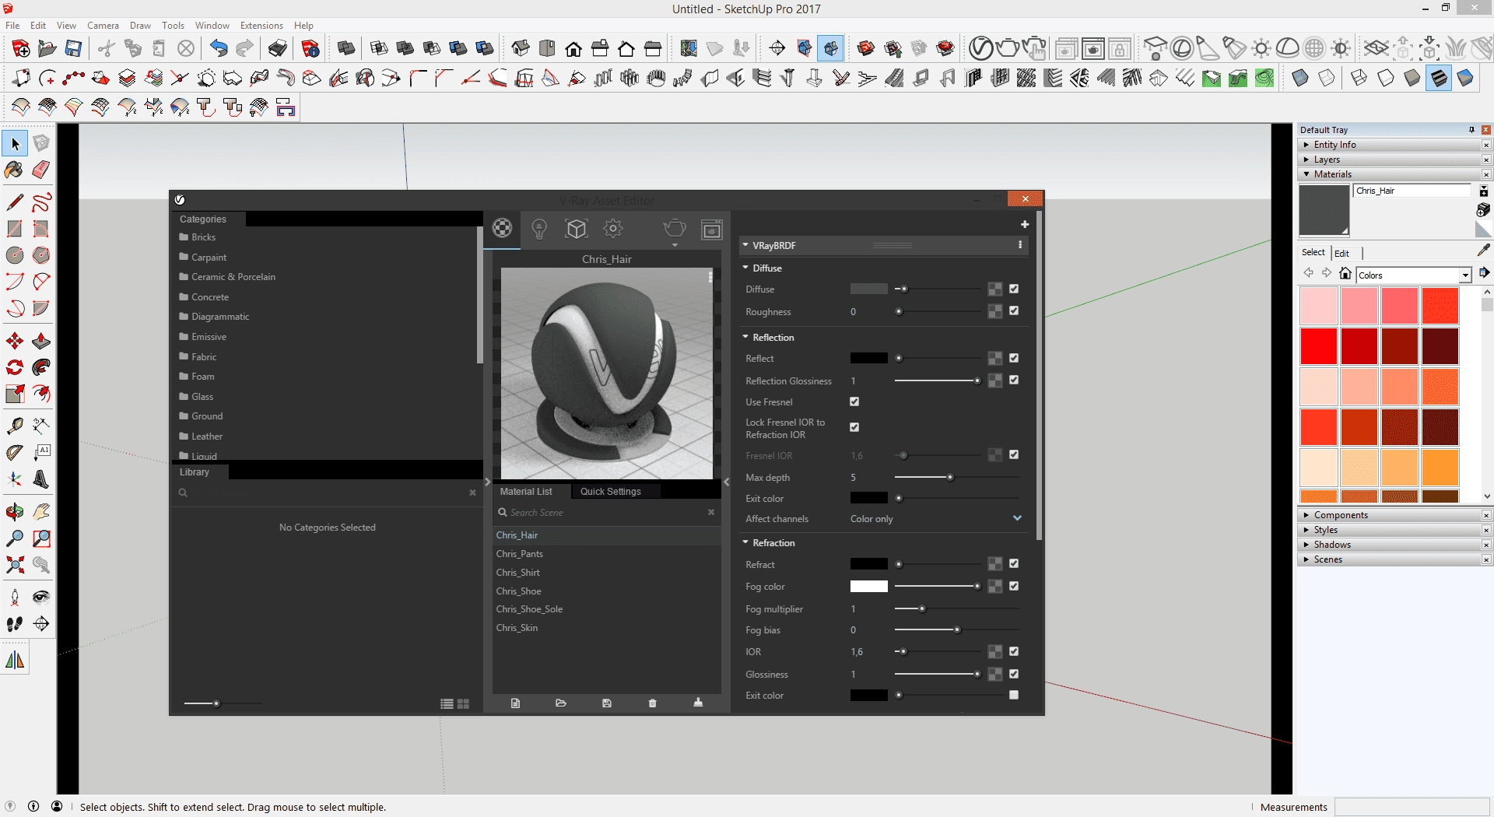Click the delete material trash icon
This screenshot has height=817, width=1494.
coord(652,703)
